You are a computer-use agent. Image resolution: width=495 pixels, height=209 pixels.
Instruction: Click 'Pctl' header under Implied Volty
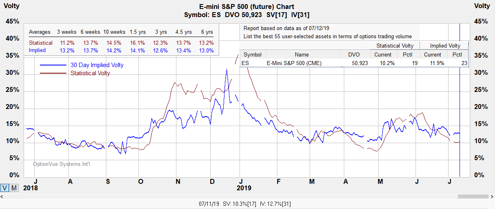pos(457,54)
